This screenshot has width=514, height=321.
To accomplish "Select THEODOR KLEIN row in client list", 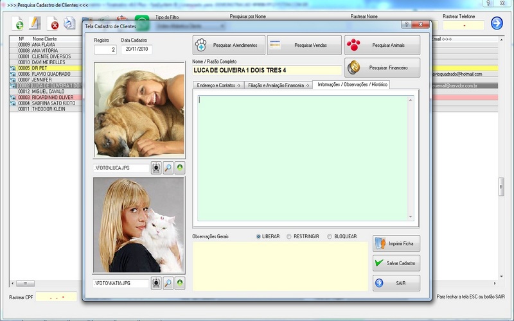I will (46, 109).
